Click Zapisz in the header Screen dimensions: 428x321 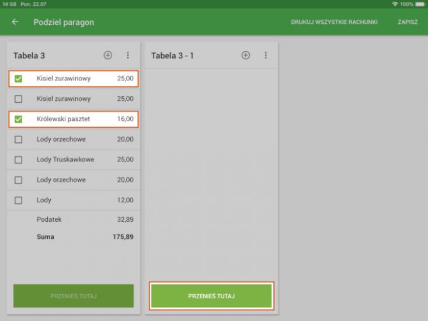pos(408,22)
